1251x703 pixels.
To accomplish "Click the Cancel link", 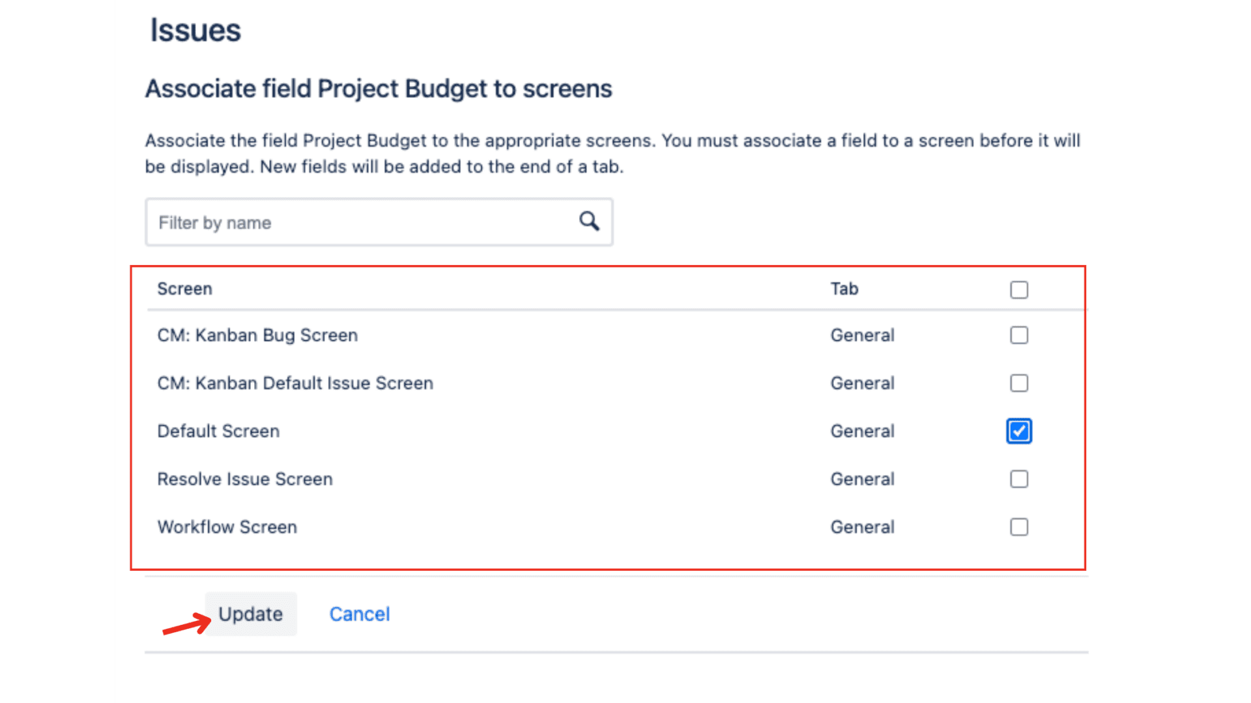I will click(x=359, y=613).
